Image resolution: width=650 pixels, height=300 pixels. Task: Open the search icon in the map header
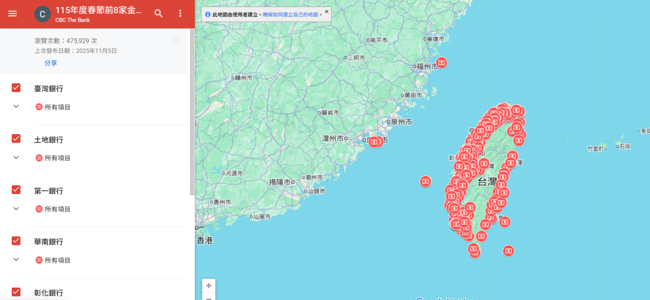pos(158,14)
